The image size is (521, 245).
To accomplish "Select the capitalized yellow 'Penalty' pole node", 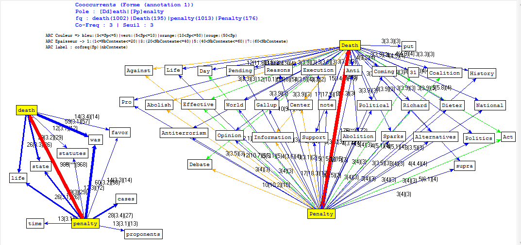I will 321,214.
